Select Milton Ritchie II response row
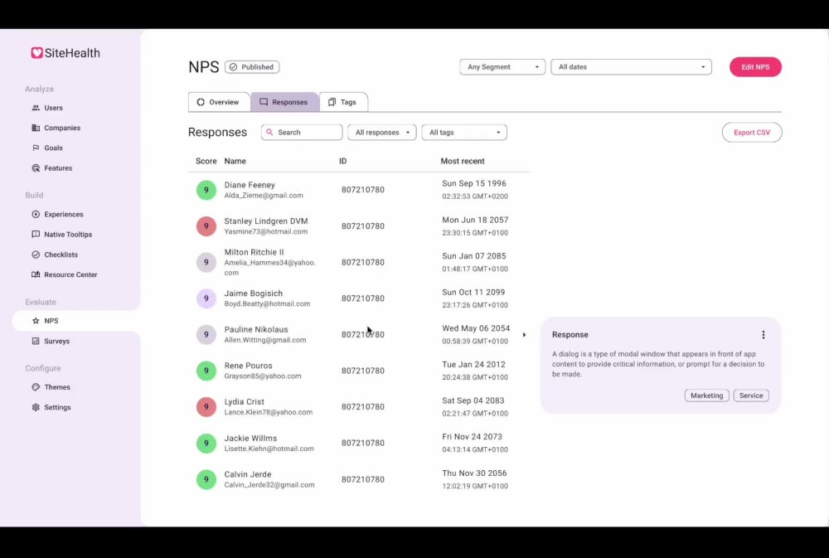The image size is (829, 558). pos(359,262)
